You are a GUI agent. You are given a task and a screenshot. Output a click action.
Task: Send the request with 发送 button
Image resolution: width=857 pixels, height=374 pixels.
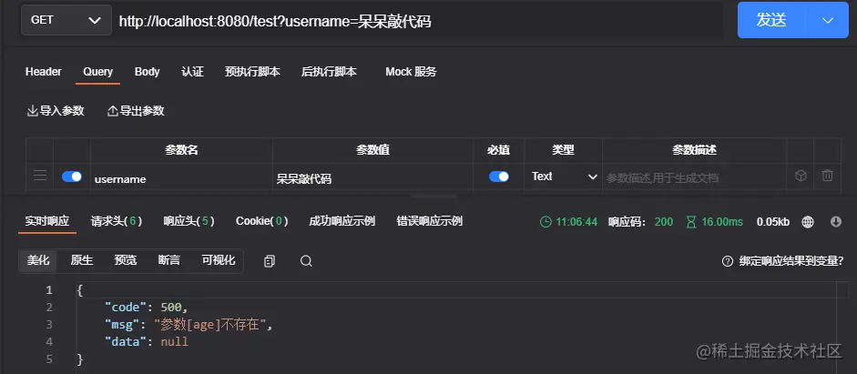pyautogui.click(x=771, y=20)
